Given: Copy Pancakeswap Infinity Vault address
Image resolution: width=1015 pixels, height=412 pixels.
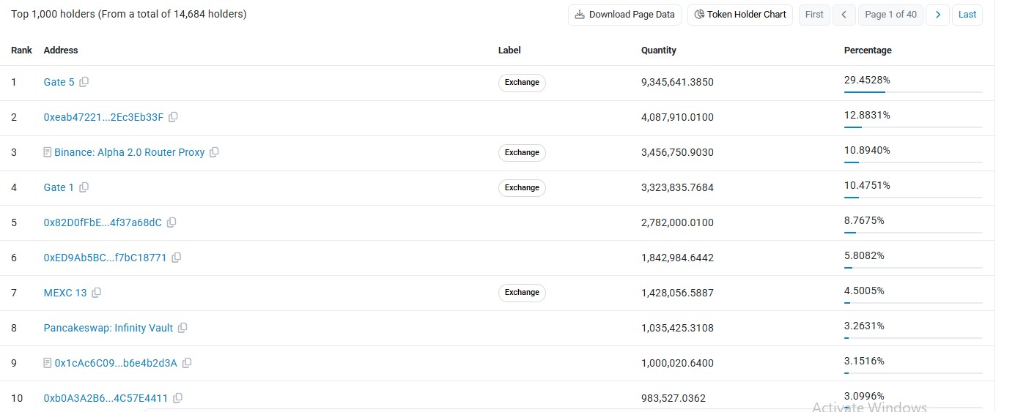Looking at the screenshot, I should pos(182,328).
